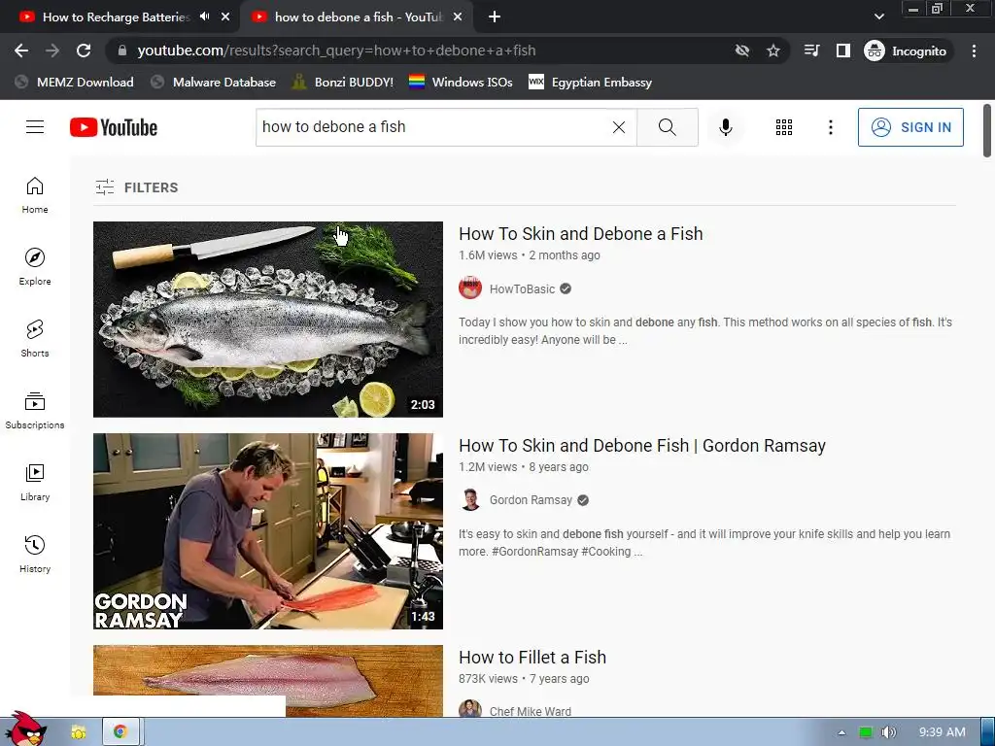The width and height of the screenshot is (995, 746).
Task: Click the third-party cookies blocked eye icon
Action: point(741,51)
